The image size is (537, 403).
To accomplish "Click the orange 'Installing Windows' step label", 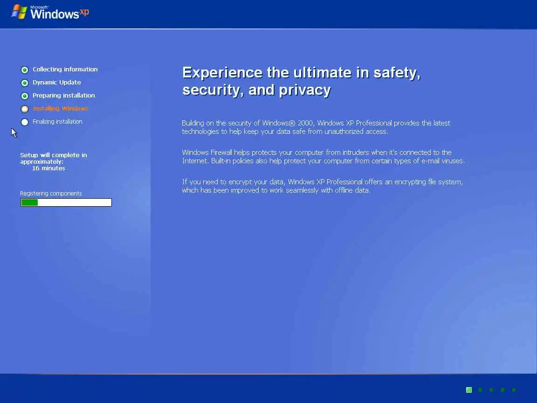I will click(60, 108).
